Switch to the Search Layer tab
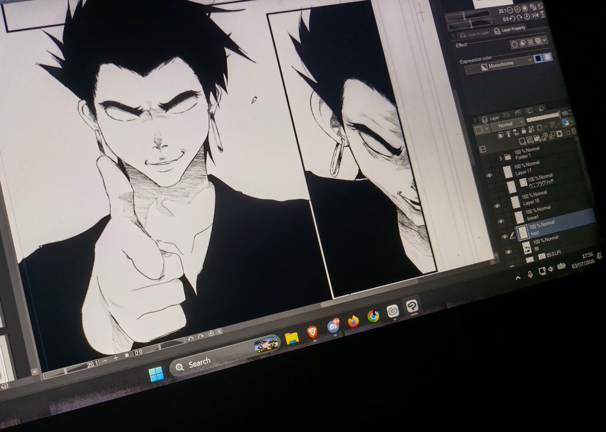Image resolution: width=606 pixels, height=432 pixels. (474, 34)
